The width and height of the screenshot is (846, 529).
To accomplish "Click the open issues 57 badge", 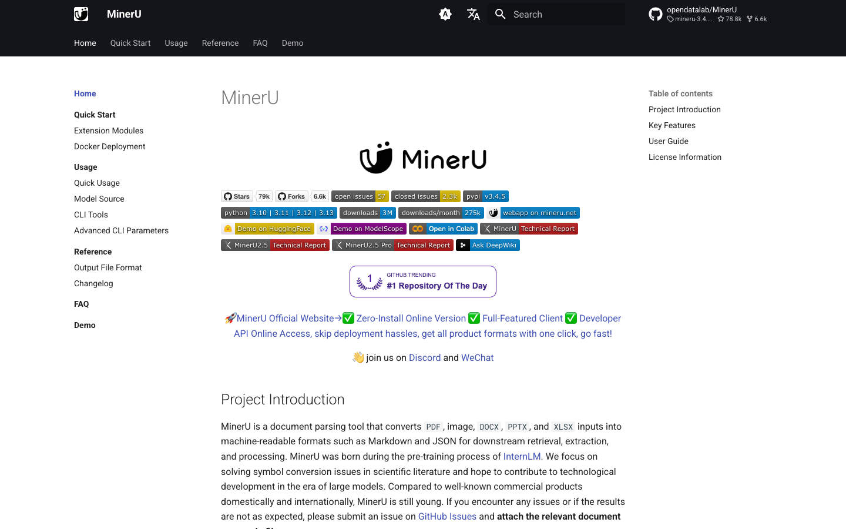I will tap(360, 196).
